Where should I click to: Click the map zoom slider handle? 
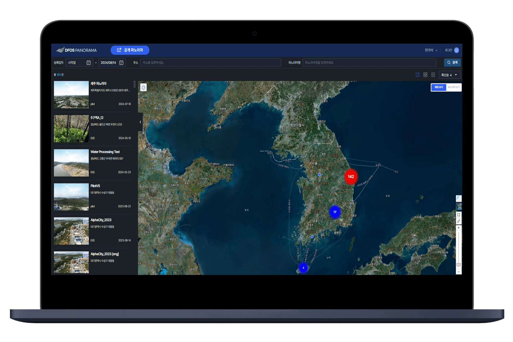[x=459, y=265]
